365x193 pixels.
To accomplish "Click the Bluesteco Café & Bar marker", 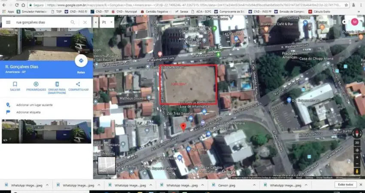I will 266,29.
